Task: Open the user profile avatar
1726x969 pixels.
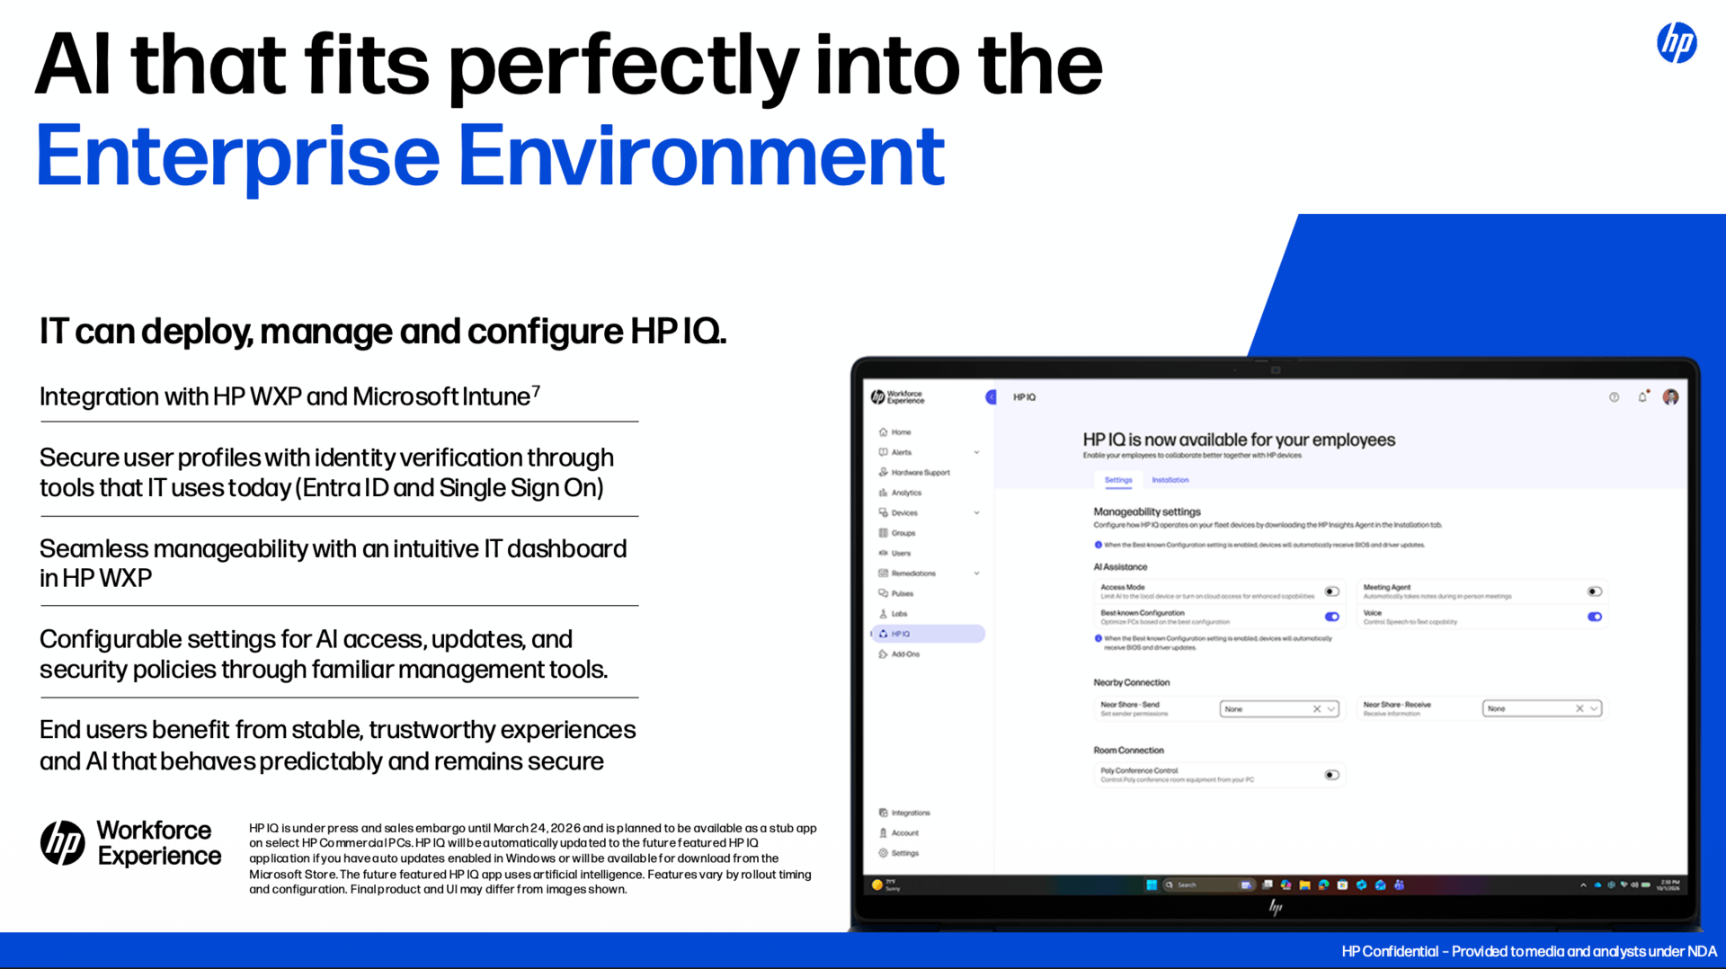Action: pos(1671,397)
